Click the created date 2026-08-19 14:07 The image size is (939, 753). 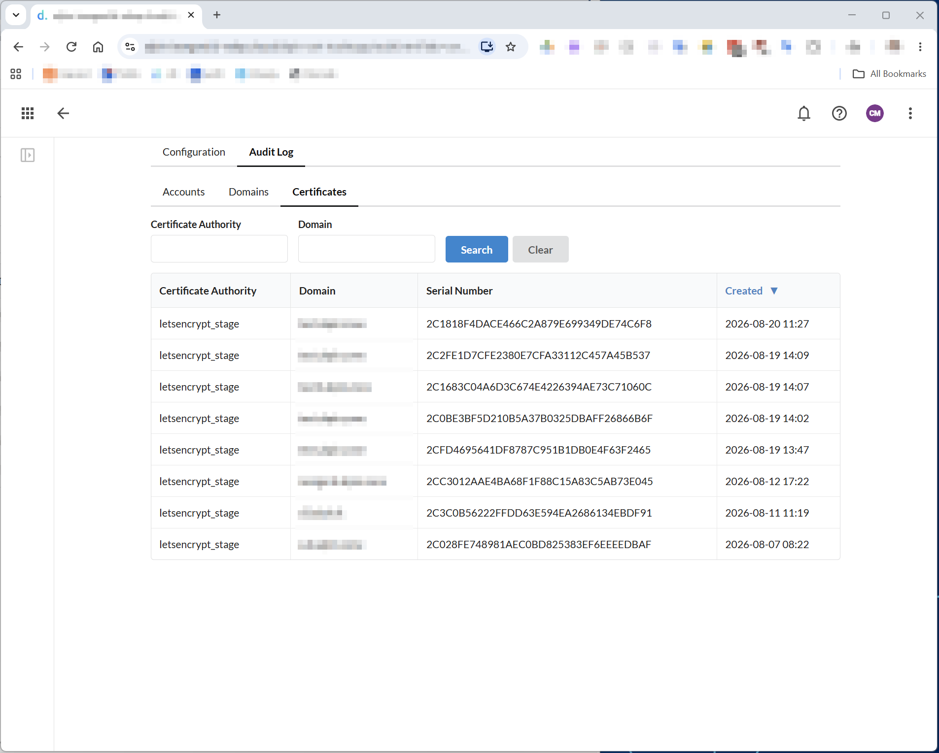pos(767,387)
